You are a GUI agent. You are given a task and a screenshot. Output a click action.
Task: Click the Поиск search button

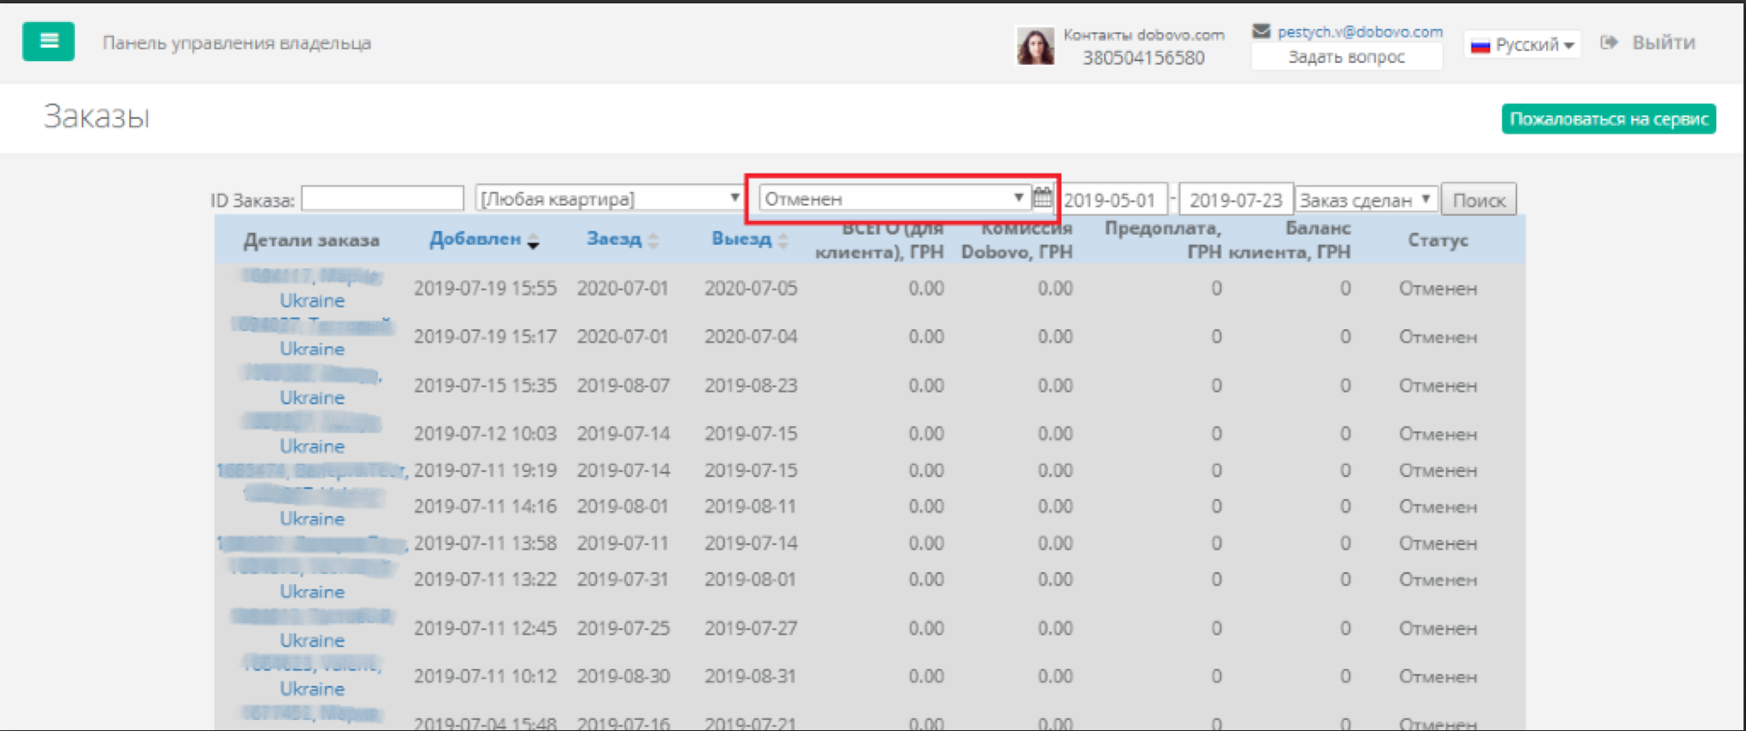point(1479,200)
